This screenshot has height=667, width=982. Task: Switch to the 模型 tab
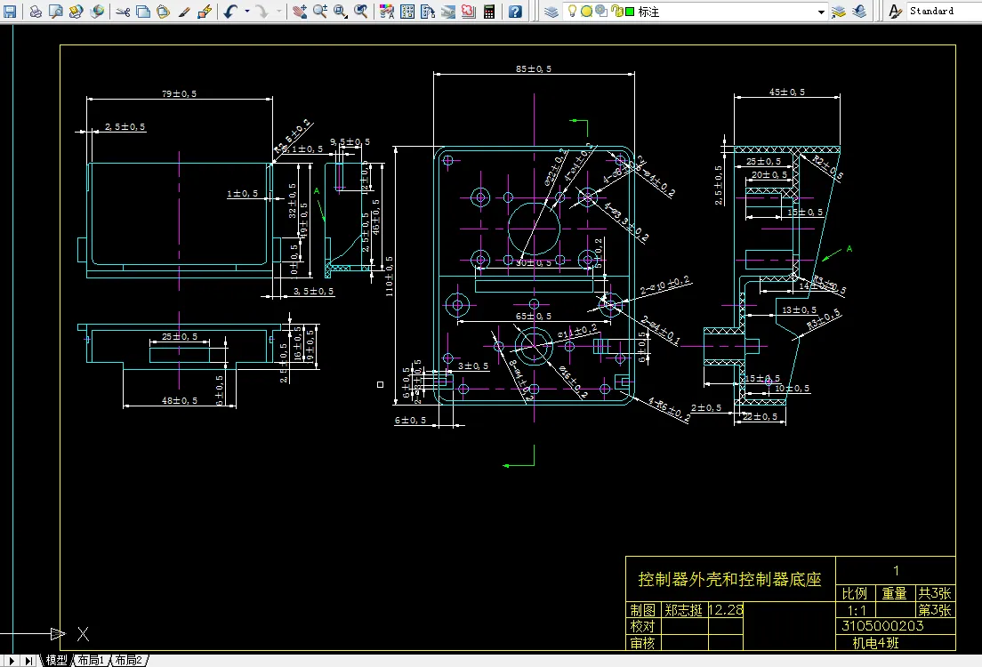coord(56,660)
